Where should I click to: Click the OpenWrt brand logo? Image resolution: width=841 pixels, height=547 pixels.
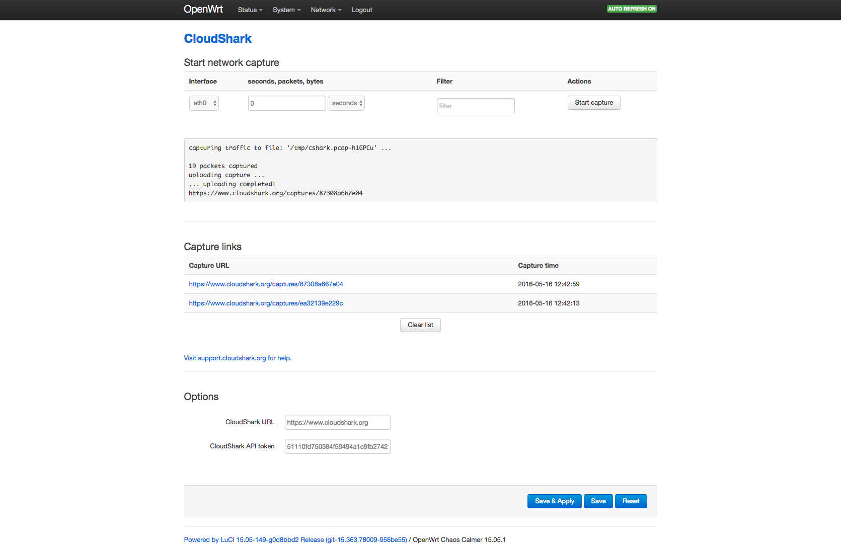[x=203, y=9]
